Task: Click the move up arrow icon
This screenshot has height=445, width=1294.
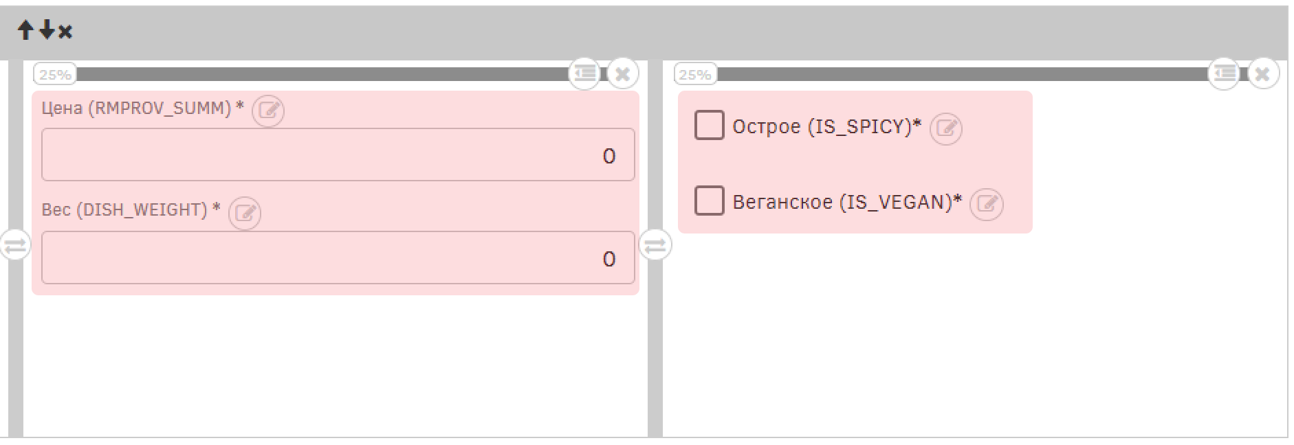Action: (25, 30)
